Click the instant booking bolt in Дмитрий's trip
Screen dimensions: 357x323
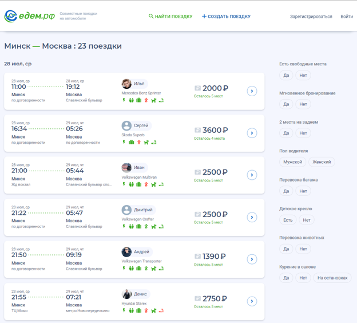124,227
